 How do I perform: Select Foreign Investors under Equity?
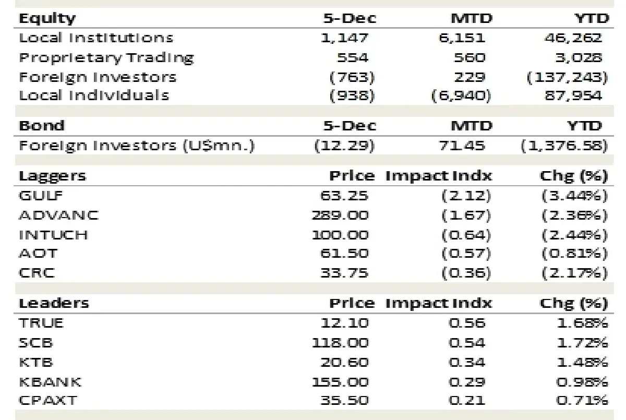click(x=98, y=77)
